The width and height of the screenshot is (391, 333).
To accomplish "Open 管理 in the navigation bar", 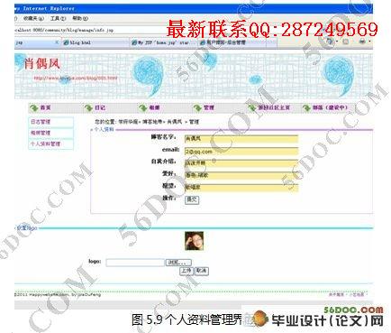I will pyautogui.click(x=209, y=107).
